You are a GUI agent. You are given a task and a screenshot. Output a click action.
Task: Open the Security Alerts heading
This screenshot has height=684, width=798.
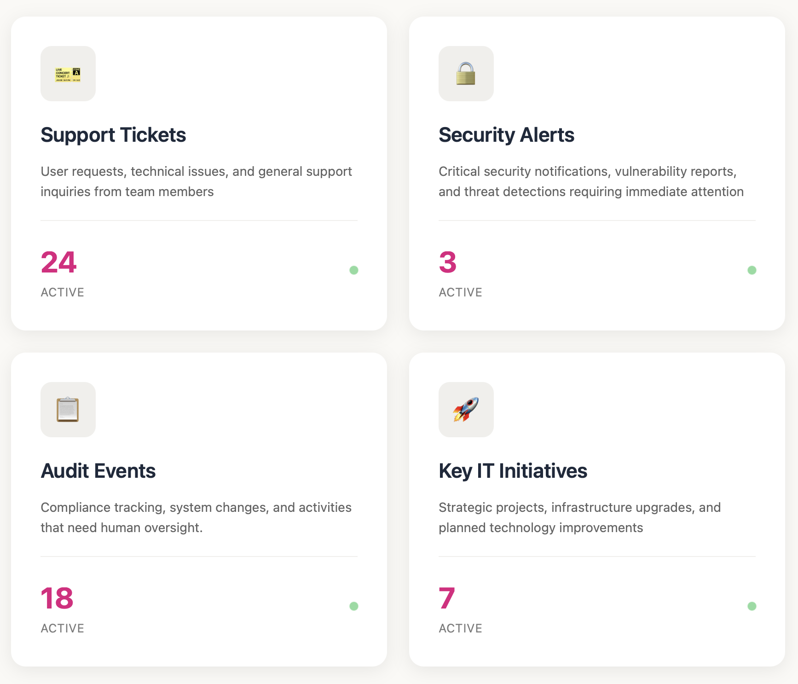[x=506, y=135]
